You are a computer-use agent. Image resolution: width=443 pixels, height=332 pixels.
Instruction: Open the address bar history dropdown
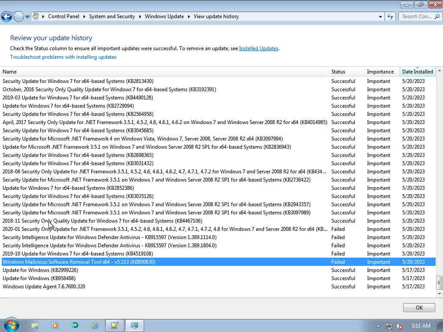click(x=380, y=17)
